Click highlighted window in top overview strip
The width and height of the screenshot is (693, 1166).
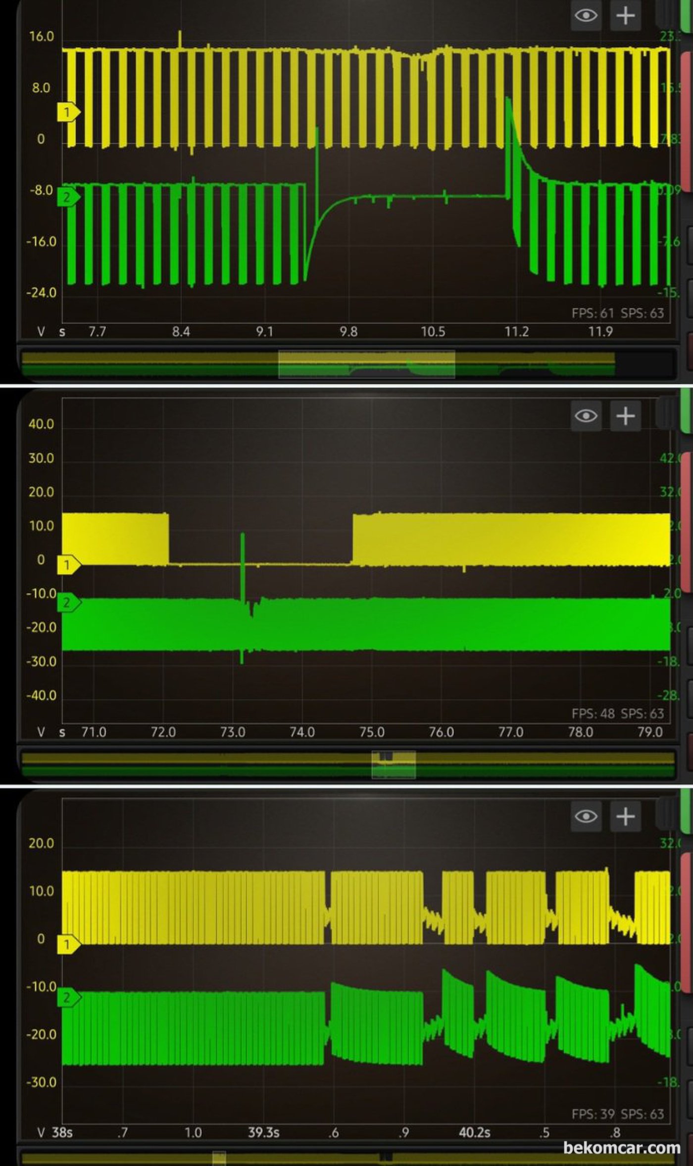(367, 364)
